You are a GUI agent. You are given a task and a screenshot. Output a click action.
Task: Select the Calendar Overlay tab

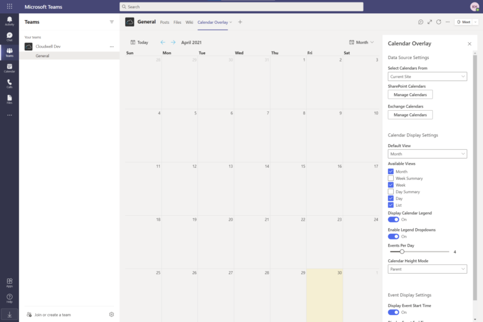click(x=213, y=22)
